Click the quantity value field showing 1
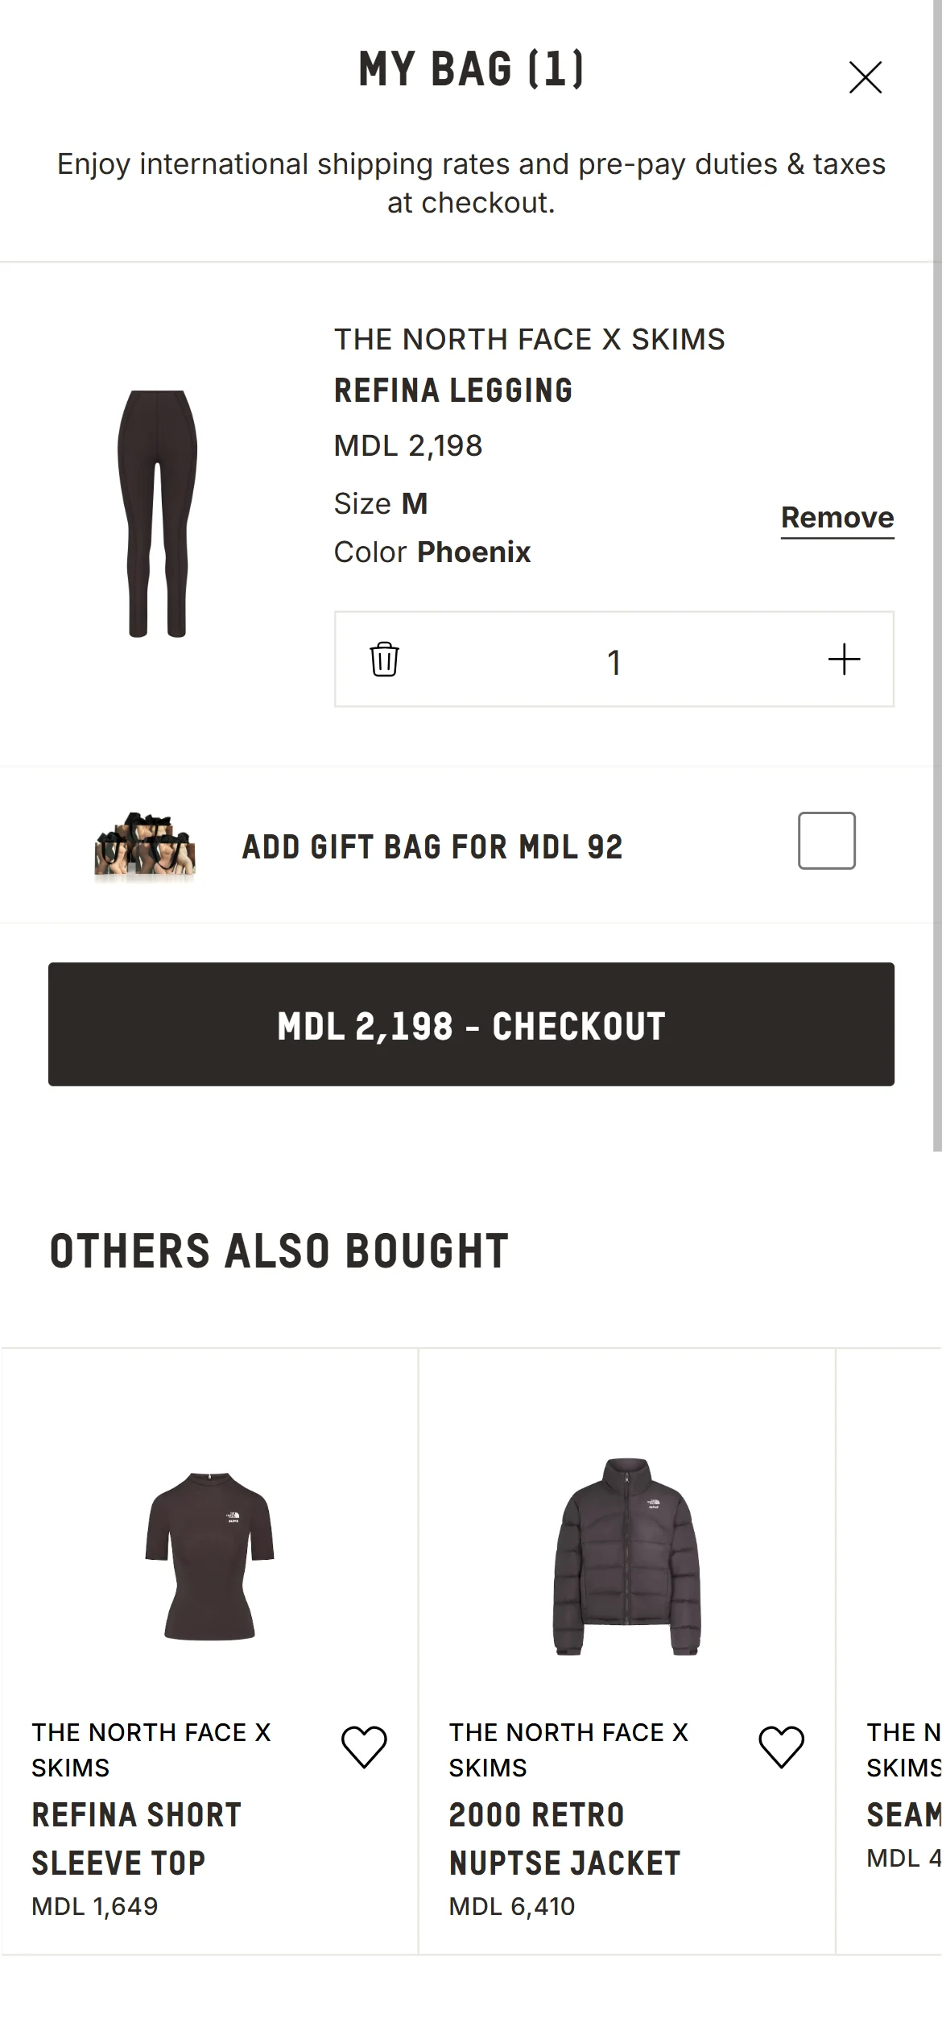Image resolution: width=942 pixels, height=2039 pixels. [x=614, y=662]
